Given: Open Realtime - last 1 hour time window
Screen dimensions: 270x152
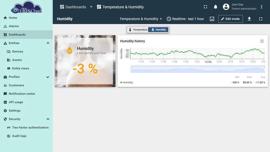Looking at the screenshot, I should (185, 19).
